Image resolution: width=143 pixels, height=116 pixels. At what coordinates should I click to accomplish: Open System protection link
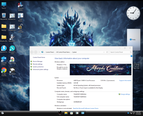(38, 67)
